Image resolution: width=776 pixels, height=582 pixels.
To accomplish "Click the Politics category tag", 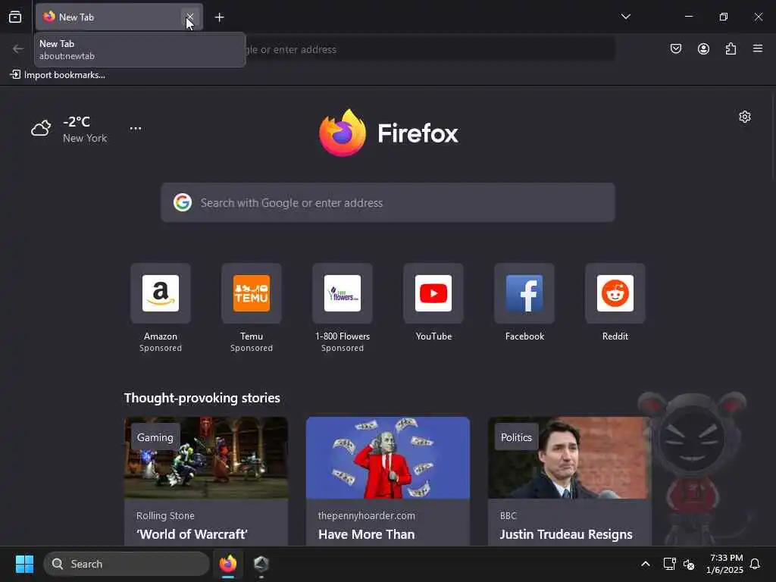I will pyautogui.click(x=516, y=437).
